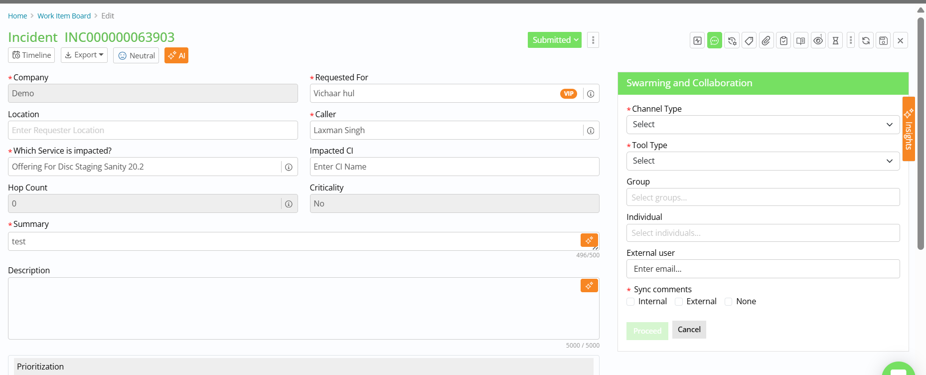Image resolution: width=926 pixels, height=375 pixels.
Task: Click the tag icon in the toolbar
Action: click(x=749, y=40)
